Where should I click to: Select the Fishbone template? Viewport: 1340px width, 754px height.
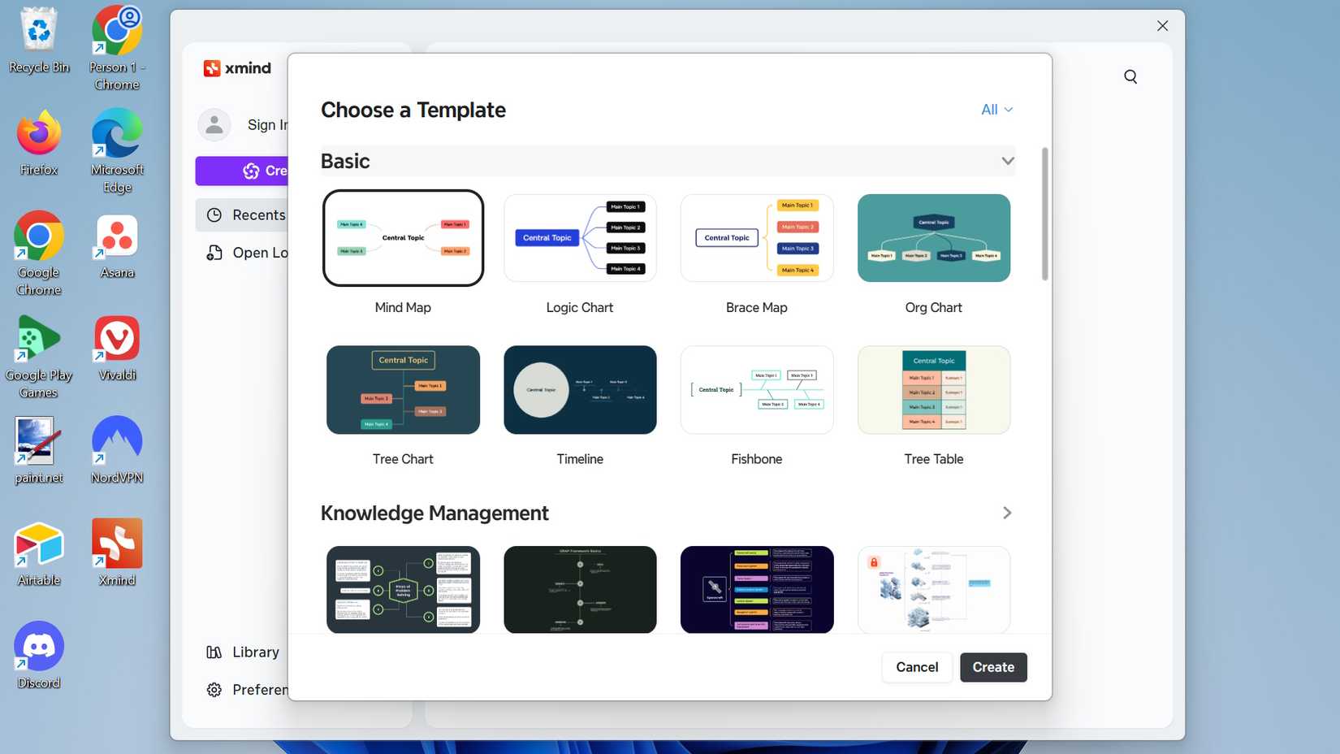coord(756,390)
